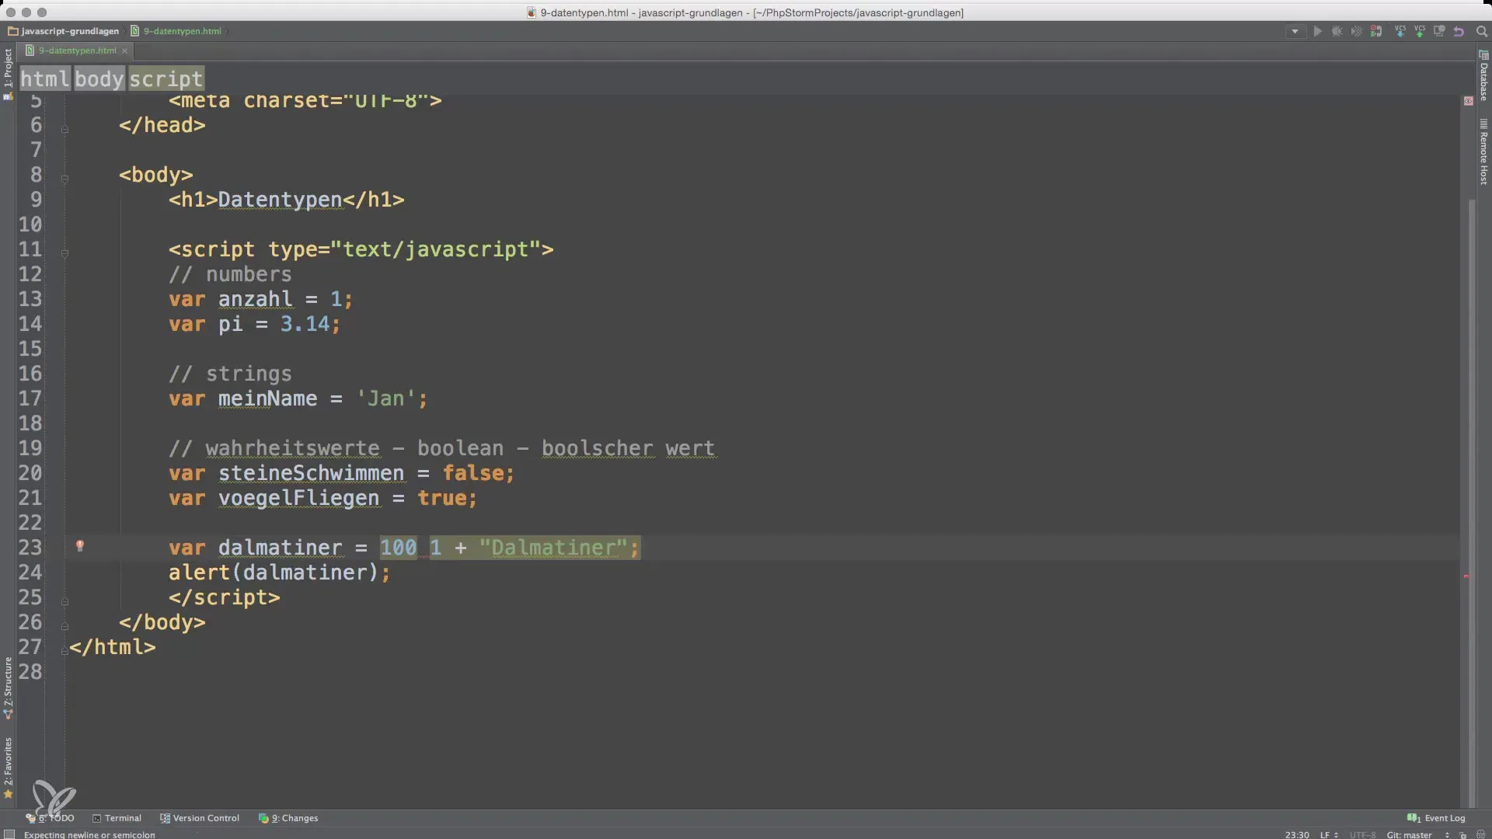This screenshot has width=1492, height=839.
Task: Click the VCS Commit green arrow icon
Action: [x=1420, y=32]
